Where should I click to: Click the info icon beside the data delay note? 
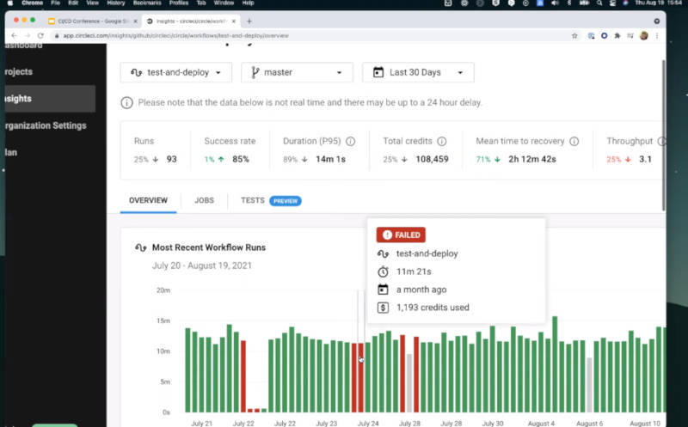click(126, 102)
